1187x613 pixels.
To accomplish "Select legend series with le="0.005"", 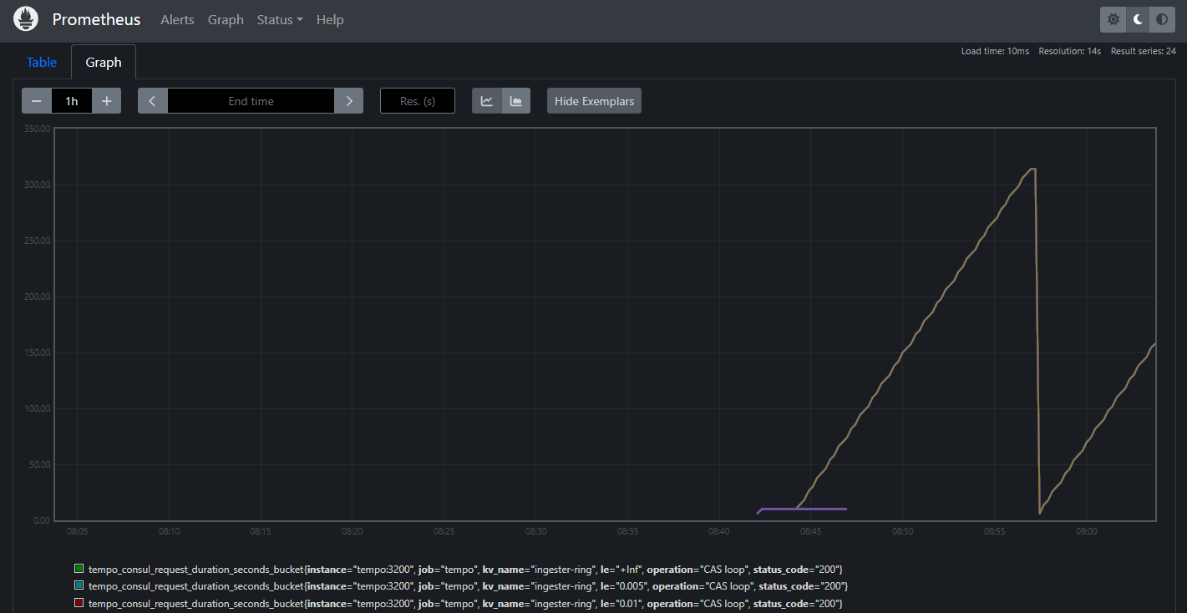I will (x=468, y=586).
